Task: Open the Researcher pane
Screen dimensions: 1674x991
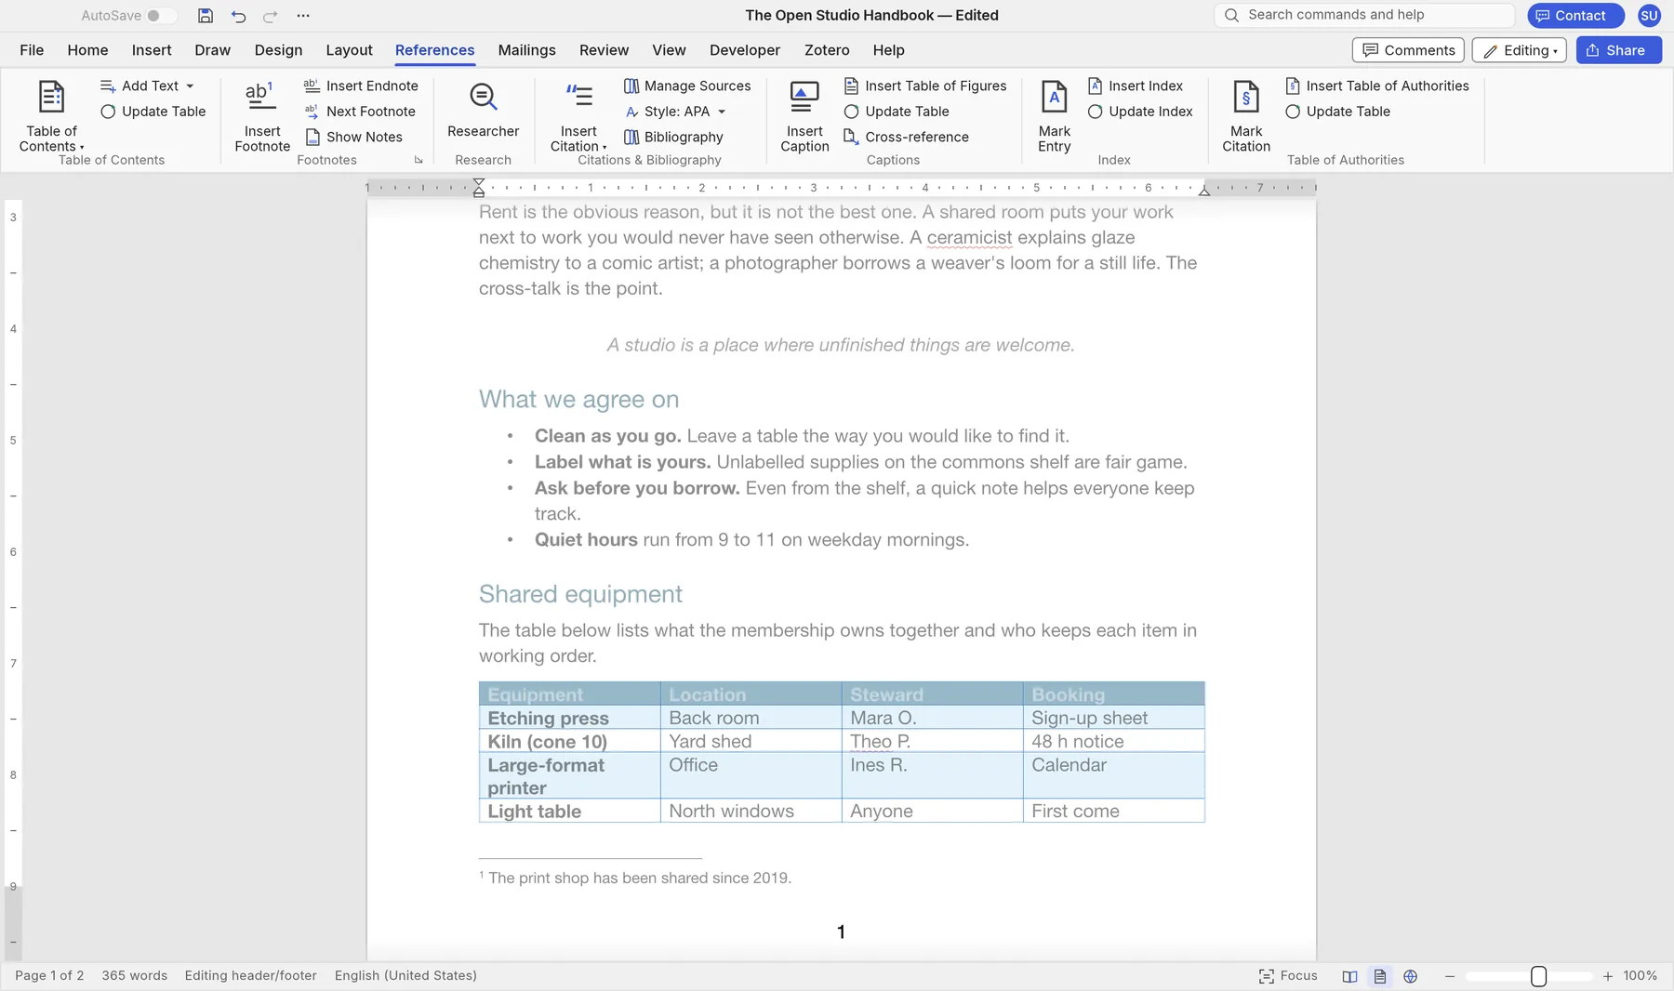Action: (483, 110)
